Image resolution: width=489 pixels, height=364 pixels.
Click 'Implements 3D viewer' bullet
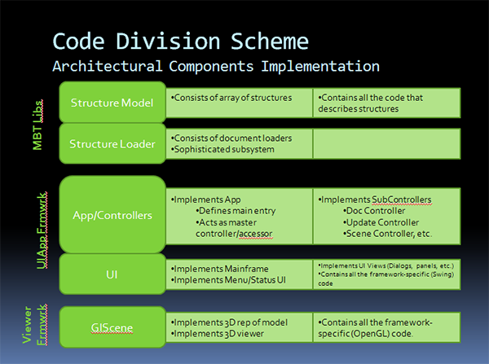click(x=217, y=333)
